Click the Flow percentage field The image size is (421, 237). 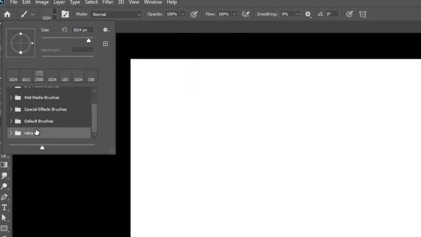224,14
